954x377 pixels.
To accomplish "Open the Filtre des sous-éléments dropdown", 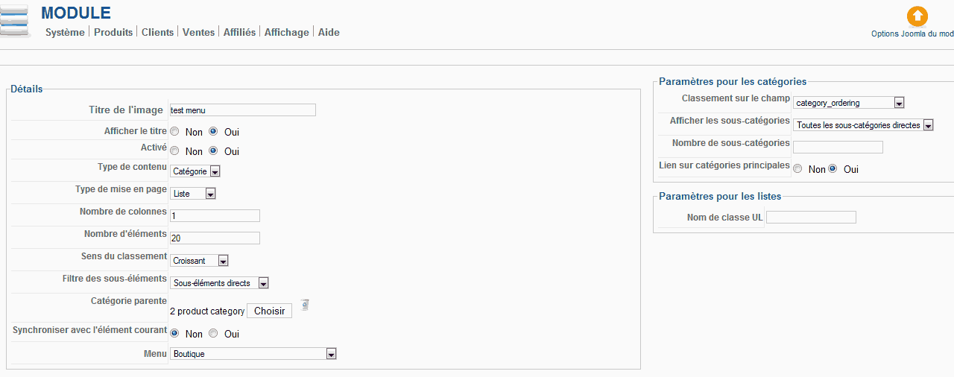I will [219, 283].
